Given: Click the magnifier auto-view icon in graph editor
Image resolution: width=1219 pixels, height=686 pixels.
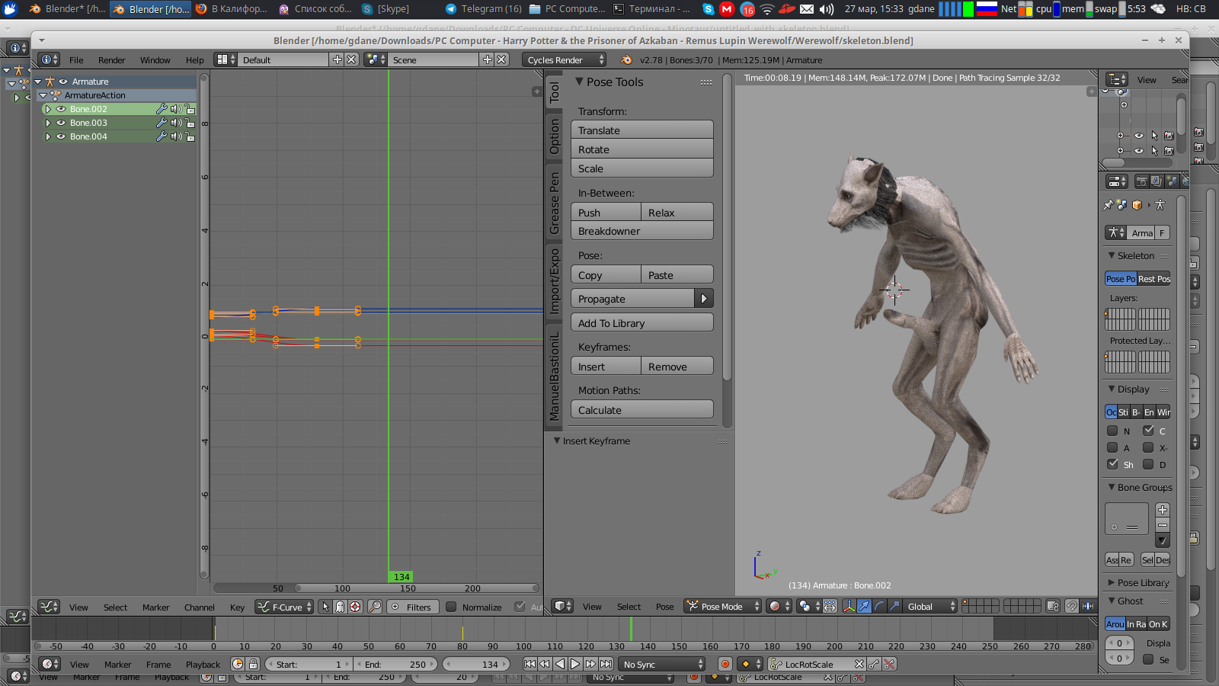Looking at the screenshot, I should [374, 607].
